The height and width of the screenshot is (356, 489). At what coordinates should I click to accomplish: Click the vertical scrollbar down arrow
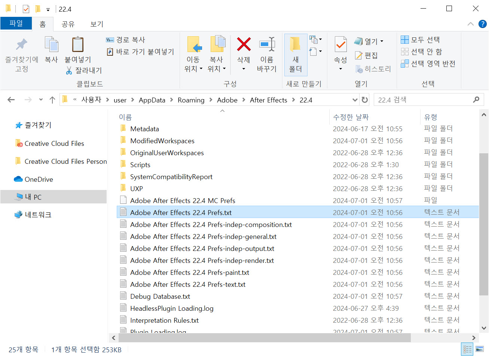point(484,328)
